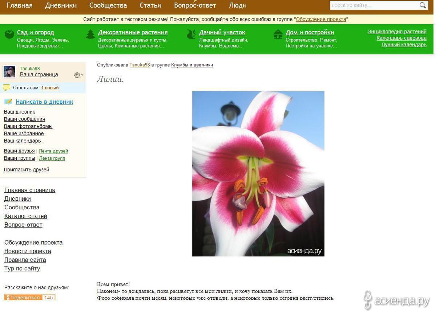The width and height of the screenshot is (436, 311).
Task: Open Вопрос-ответ in top menu
Action: [195, 5]
